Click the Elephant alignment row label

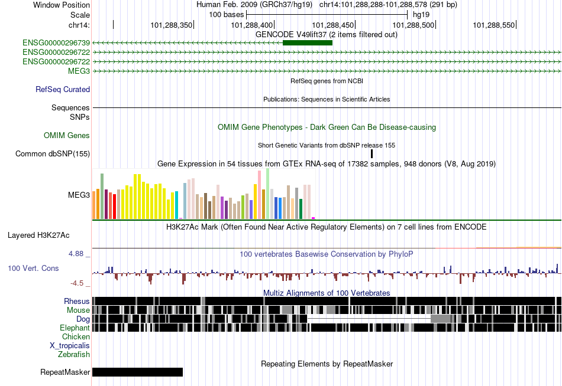75,328
